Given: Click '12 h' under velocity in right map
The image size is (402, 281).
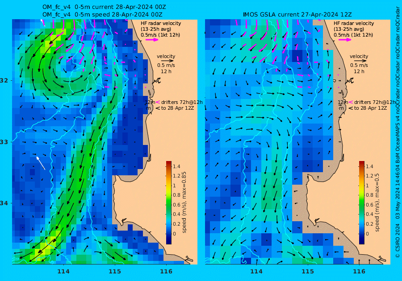Looking at the screenshot, I should click(x=359, y=71).
